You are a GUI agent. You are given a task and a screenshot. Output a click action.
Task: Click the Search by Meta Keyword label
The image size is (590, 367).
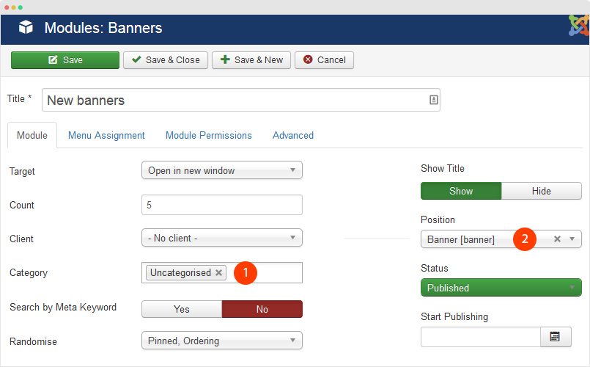coord(63,308)
